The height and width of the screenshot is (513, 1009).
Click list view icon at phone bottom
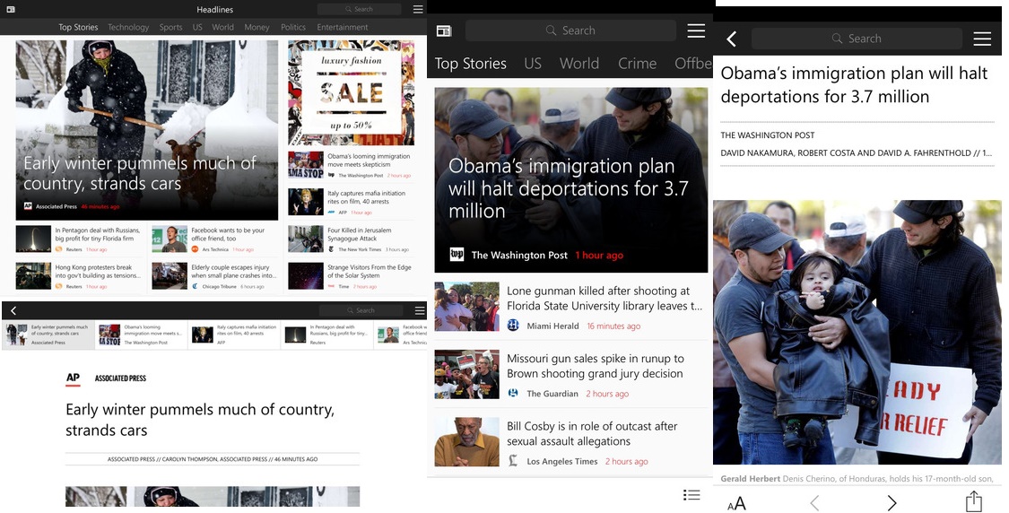point(692,494)
